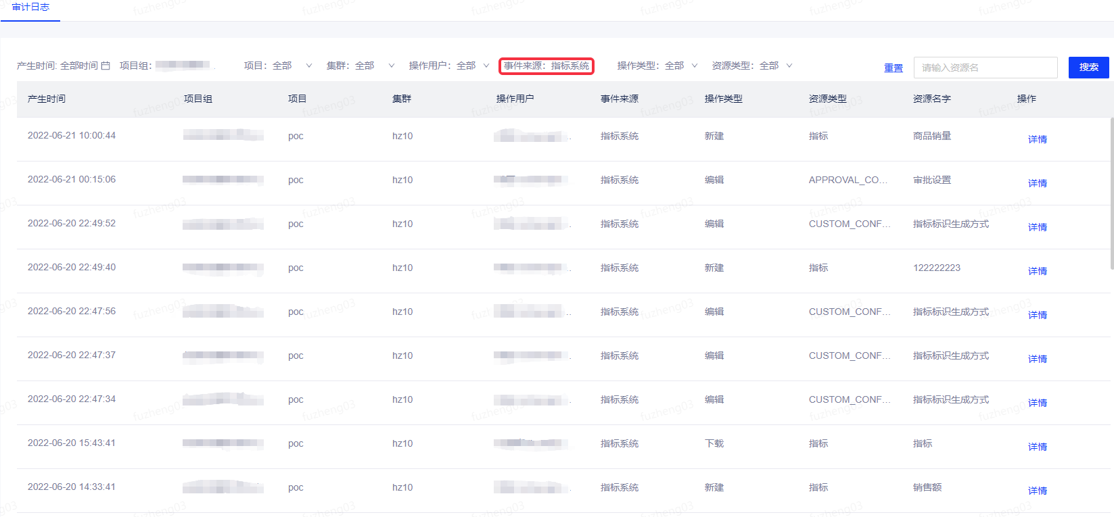
Task: View 详情 for 2022-06-20 22:49:52 row
Action: tap(1038, 227)
